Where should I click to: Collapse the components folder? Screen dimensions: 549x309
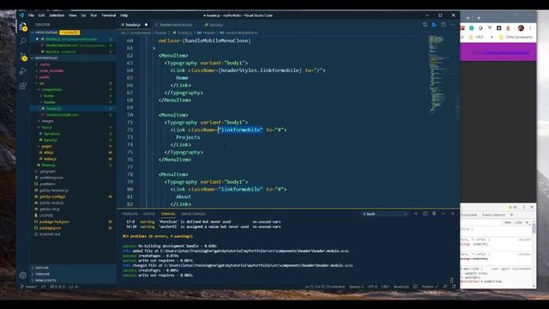tap(51, 89)
